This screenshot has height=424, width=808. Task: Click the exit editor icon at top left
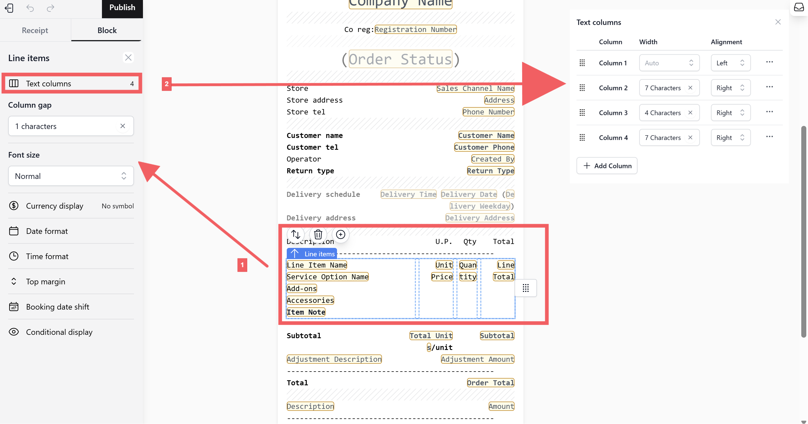pos(9,8)
